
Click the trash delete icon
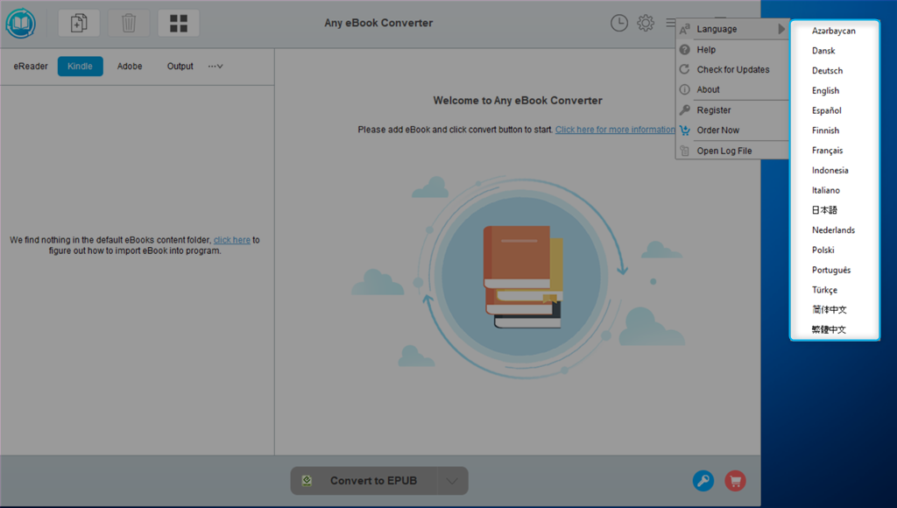click(x=129, y=24)
